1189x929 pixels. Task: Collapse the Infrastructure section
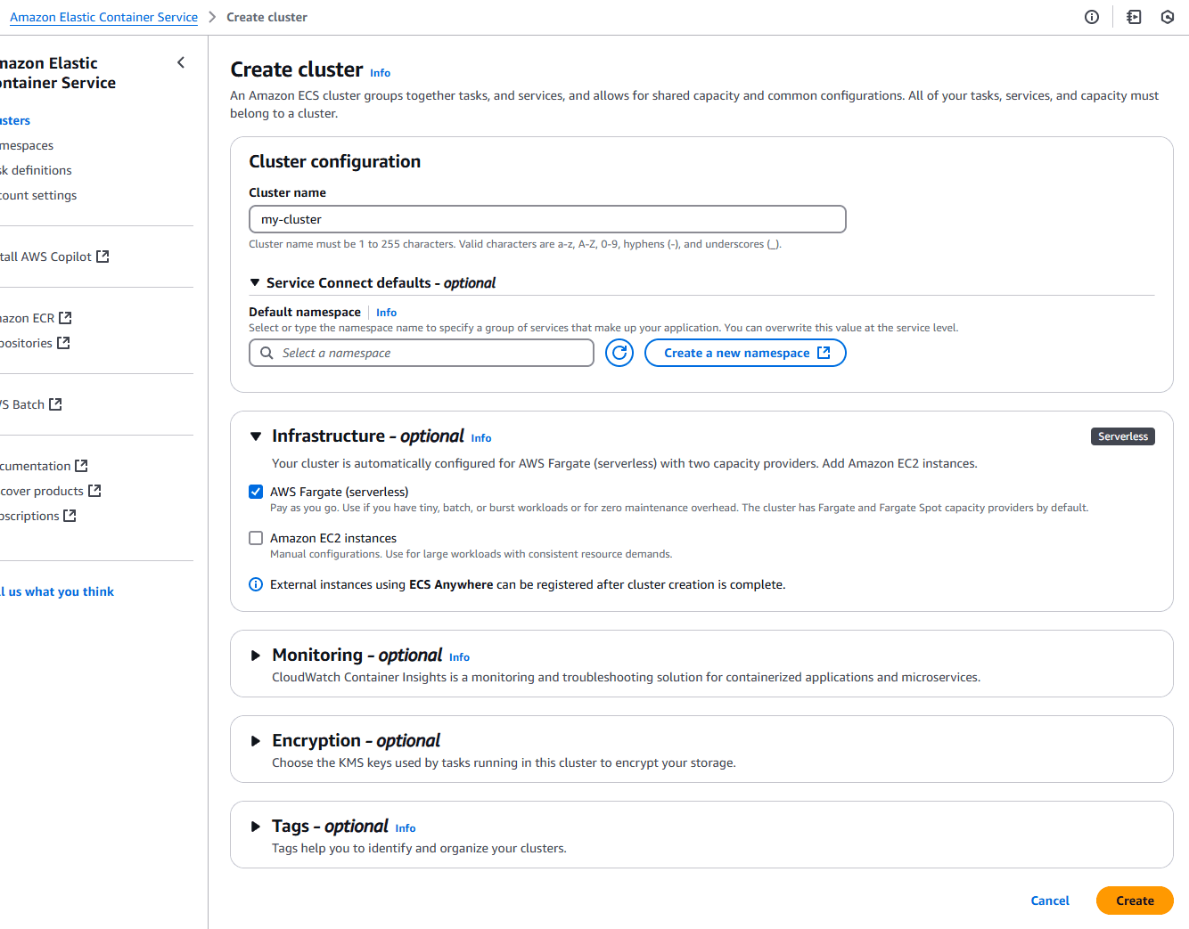coord(256,436)
